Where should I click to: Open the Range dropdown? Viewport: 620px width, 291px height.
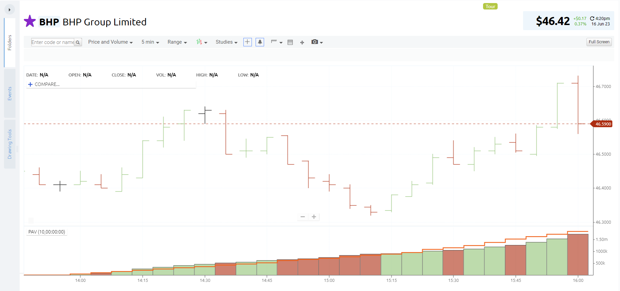point(177,42)
